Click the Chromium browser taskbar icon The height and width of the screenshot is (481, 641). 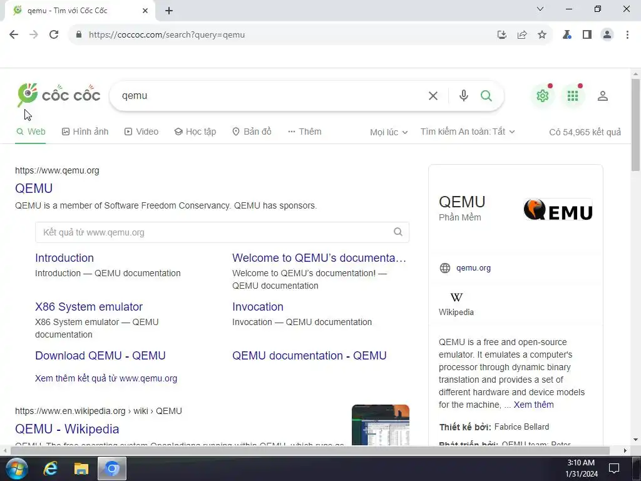111,468
